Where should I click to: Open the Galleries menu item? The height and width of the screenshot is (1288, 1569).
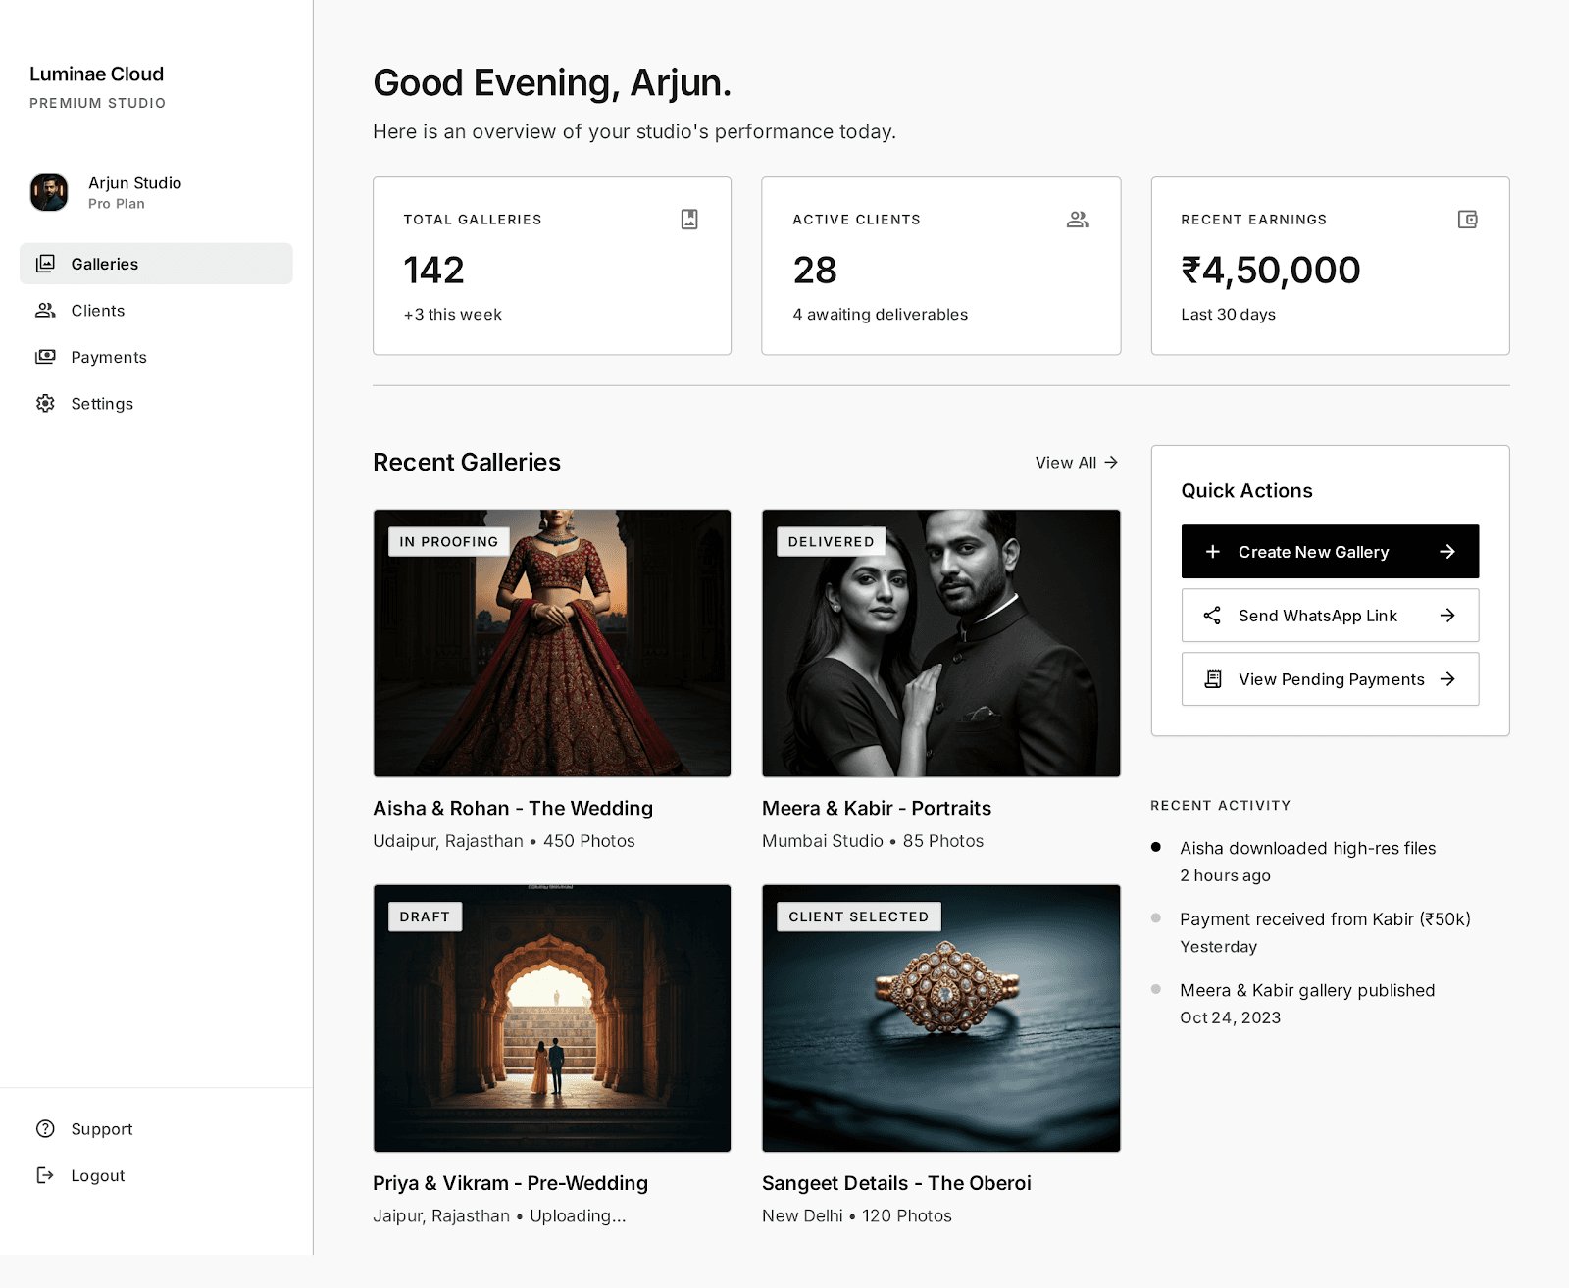coord(156,264)
